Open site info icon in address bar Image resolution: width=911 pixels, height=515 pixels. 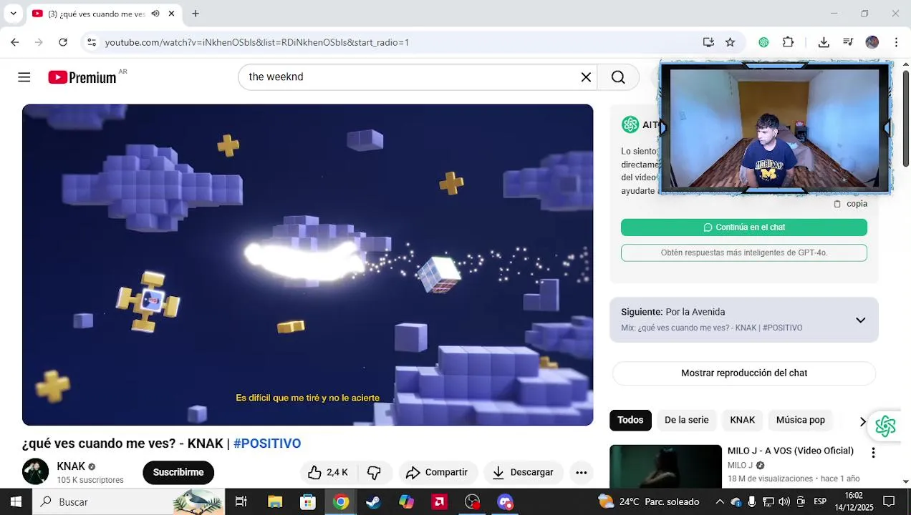coord(92,42)
